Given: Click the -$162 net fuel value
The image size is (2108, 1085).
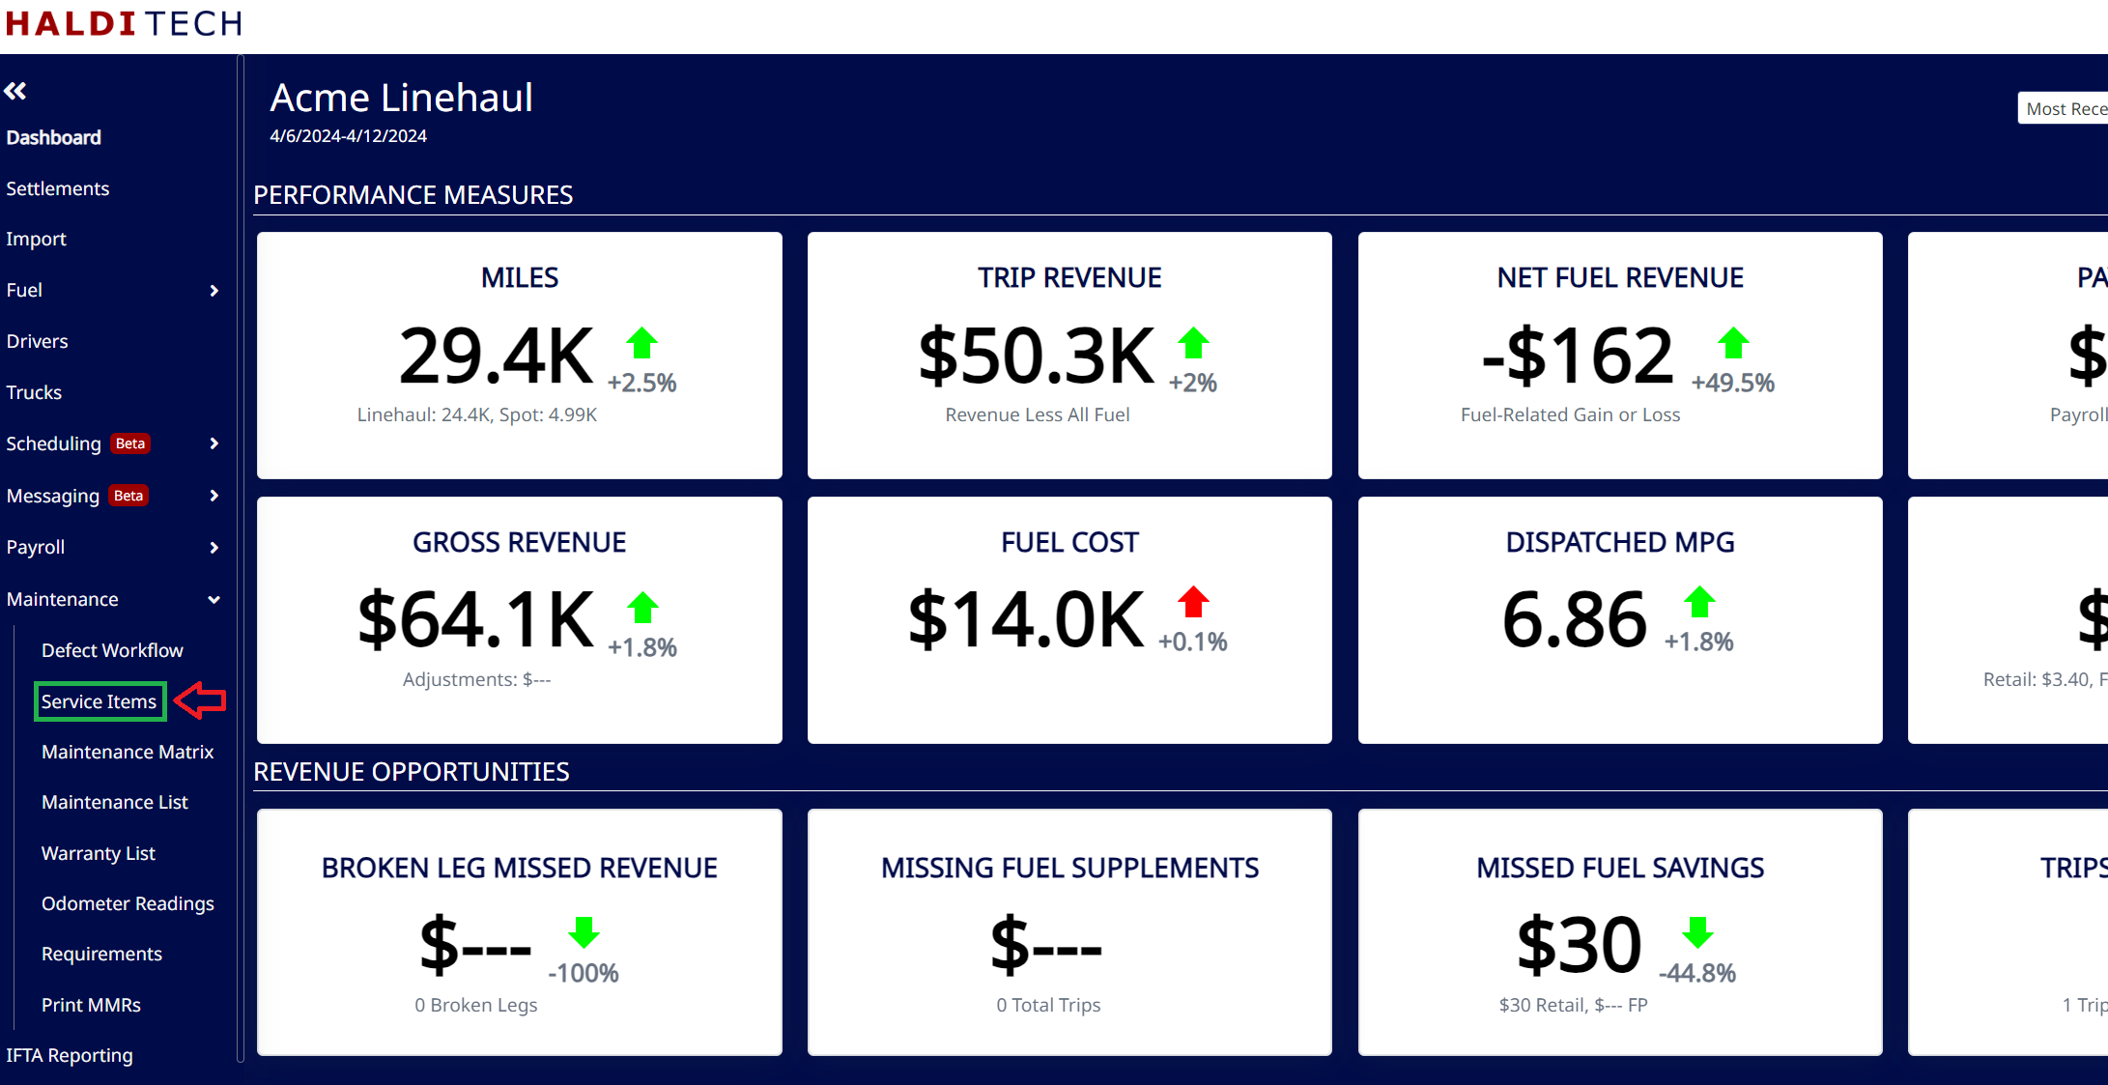Looking at the screenshot, I should pos(1578,357).
